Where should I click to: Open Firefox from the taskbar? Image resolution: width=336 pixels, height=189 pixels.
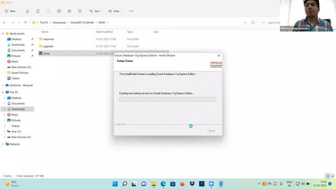click(182, 184)
